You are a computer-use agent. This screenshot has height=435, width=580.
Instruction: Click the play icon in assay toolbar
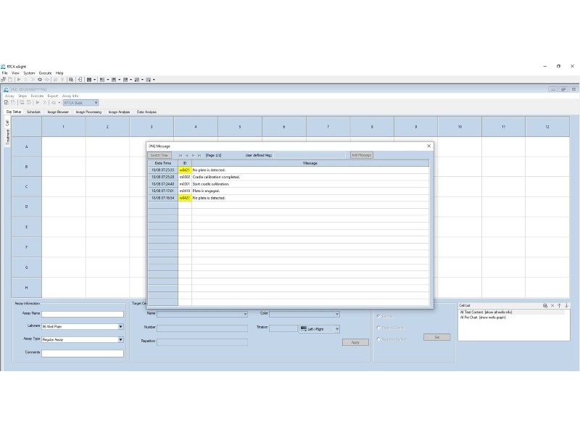38,103
